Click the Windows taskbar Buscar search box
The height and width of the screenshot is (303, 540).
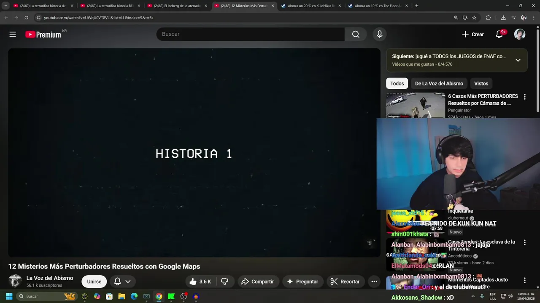[x=46, y=296]
